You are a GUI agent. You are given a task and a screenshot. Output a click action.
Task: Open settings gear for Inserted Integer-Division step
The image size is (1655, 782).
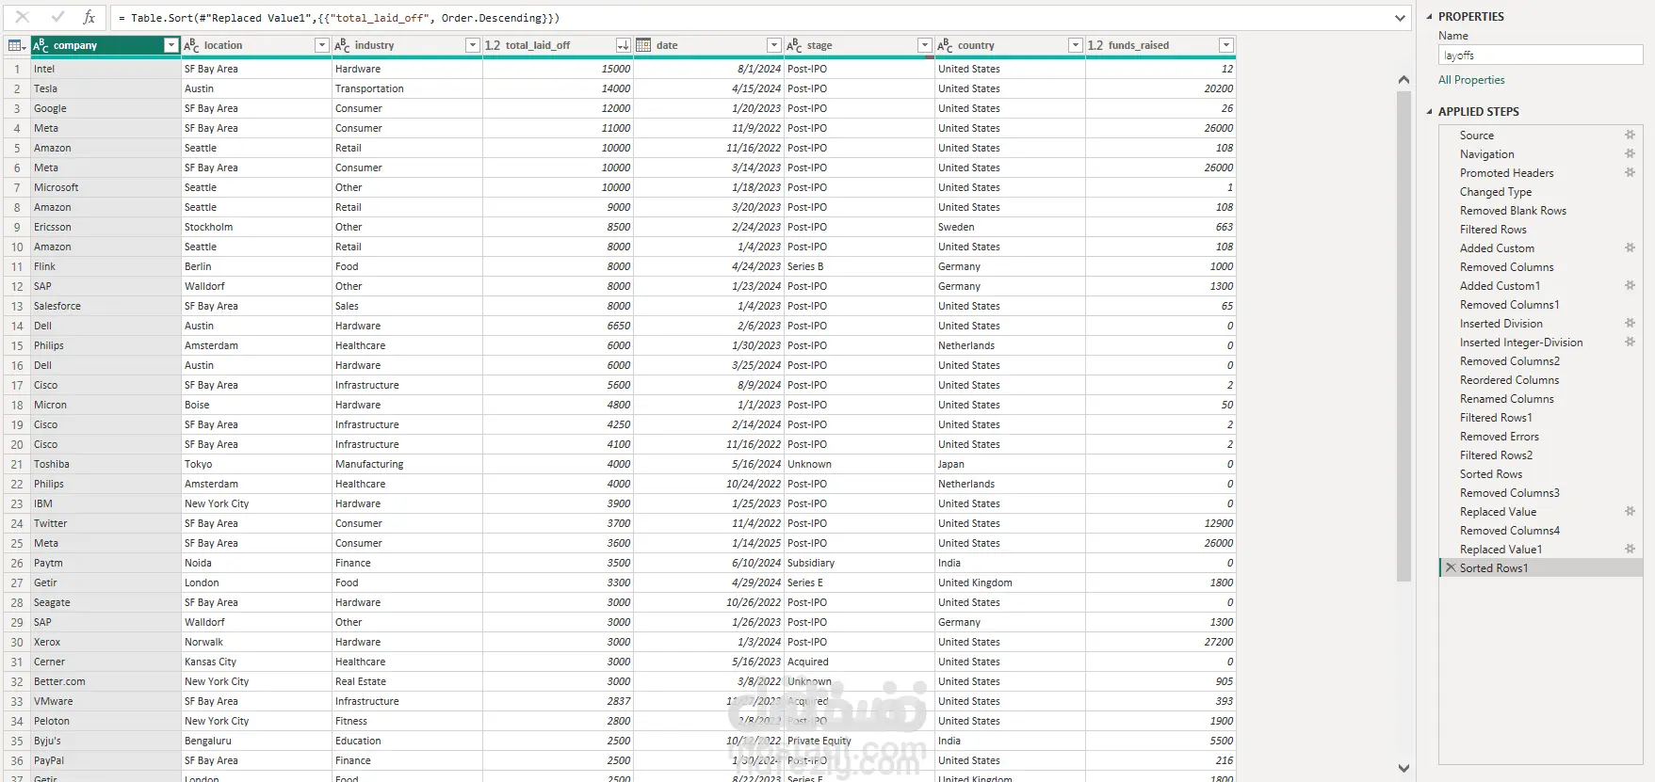(1630, 342)
